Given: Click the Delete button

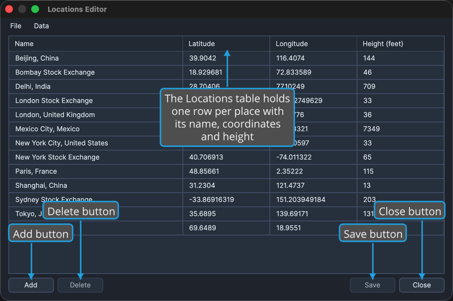Looking at the screenshot, I should point(80,285).
